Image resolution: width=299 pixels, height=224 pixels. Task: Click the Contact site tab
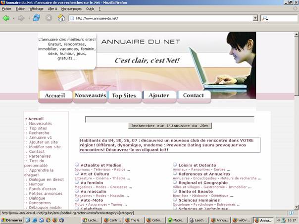(194, 96)
